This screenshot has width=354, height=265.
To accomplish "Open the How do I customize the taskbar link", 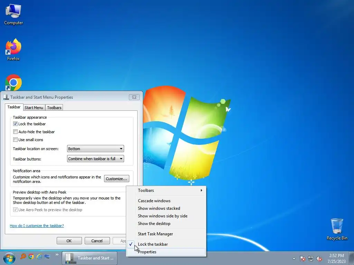I will tap(37, 226).
